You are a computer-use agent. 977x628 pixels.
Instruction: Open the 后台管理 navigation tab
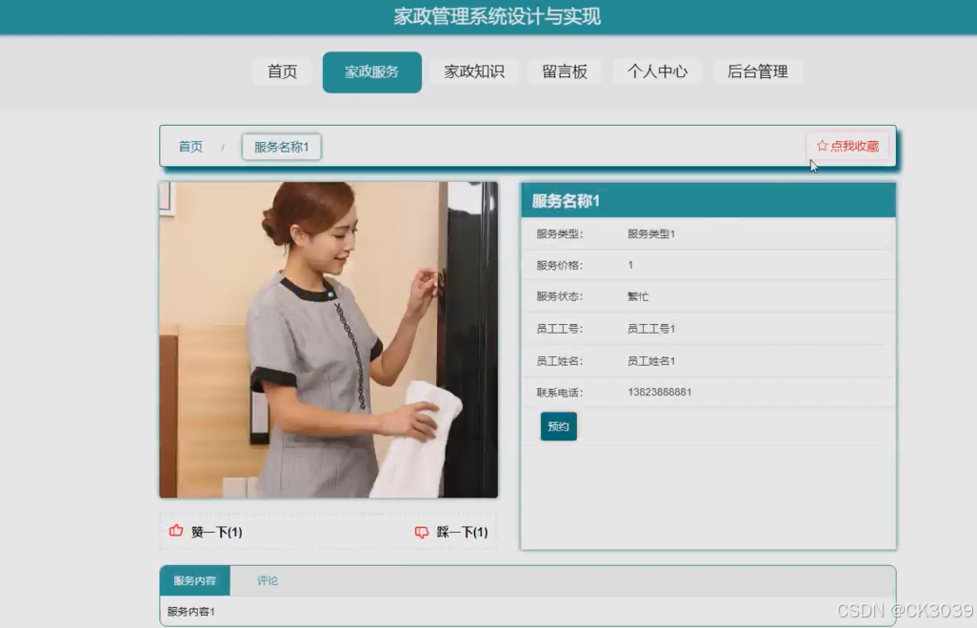(757, 71)
